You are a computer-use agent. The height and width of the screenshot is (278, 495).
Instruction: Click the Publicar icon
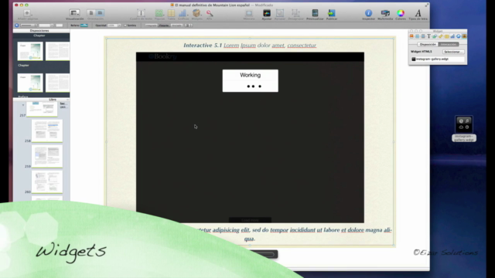[332, 13]
